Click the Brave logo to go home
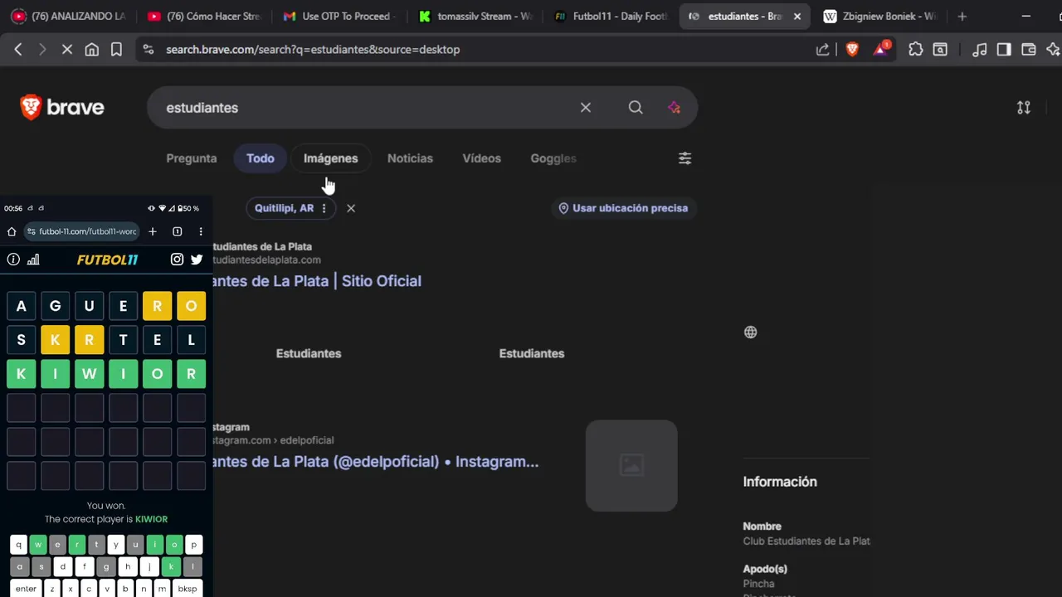Screen dimensions: 1062x597 click(x=62, y=107)
